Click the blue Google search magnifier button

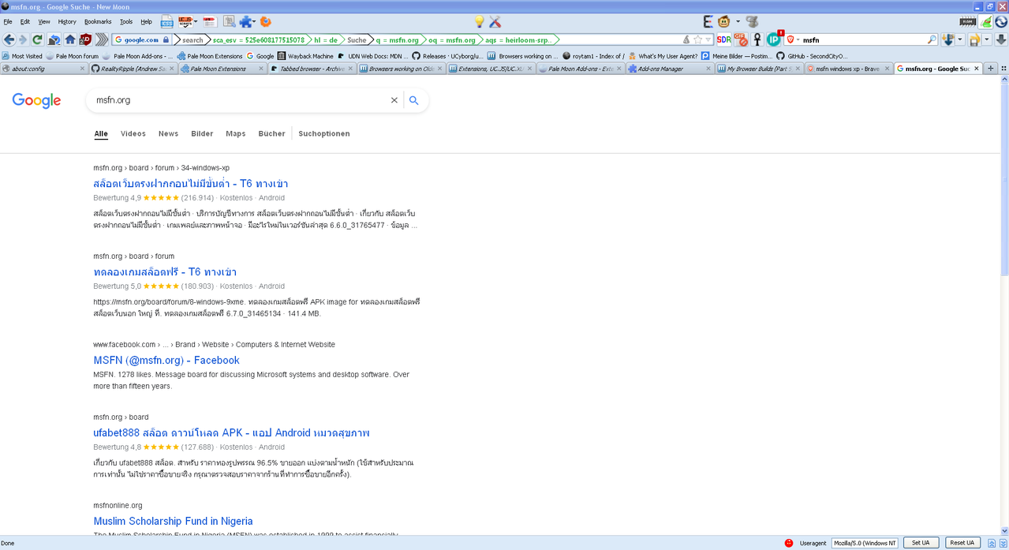click(414, 100)
